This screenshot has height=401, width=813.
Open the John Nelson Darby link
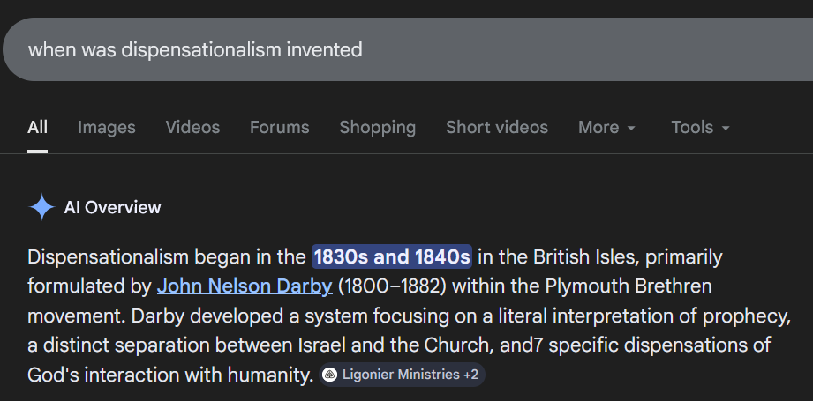[x=245, y=286]
